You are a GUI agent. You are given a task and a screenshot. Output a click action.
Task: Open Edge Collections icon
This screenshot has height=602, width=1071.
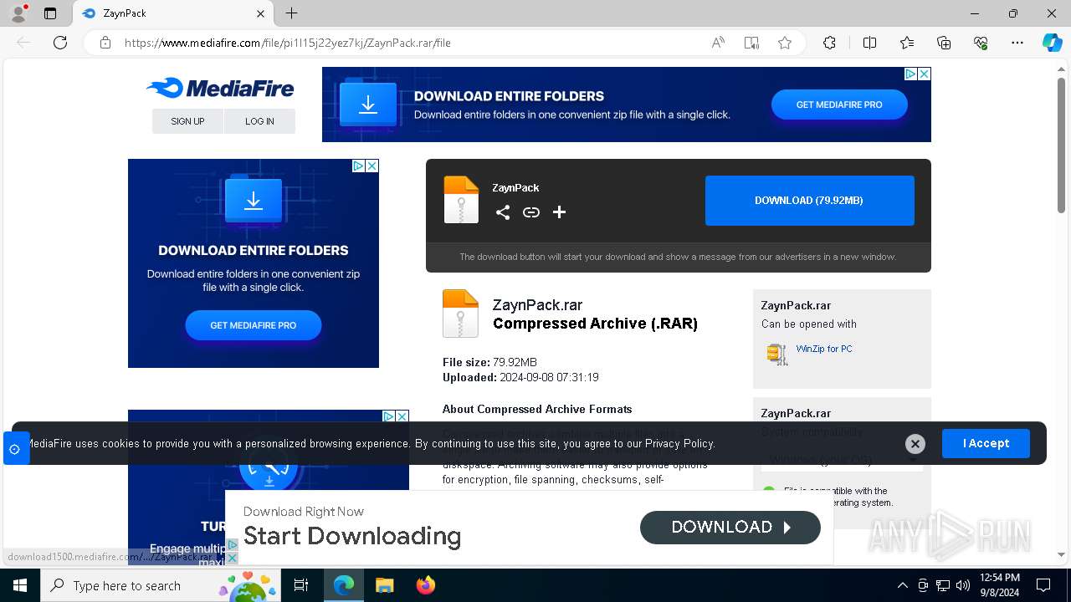[x=944, y=43]
